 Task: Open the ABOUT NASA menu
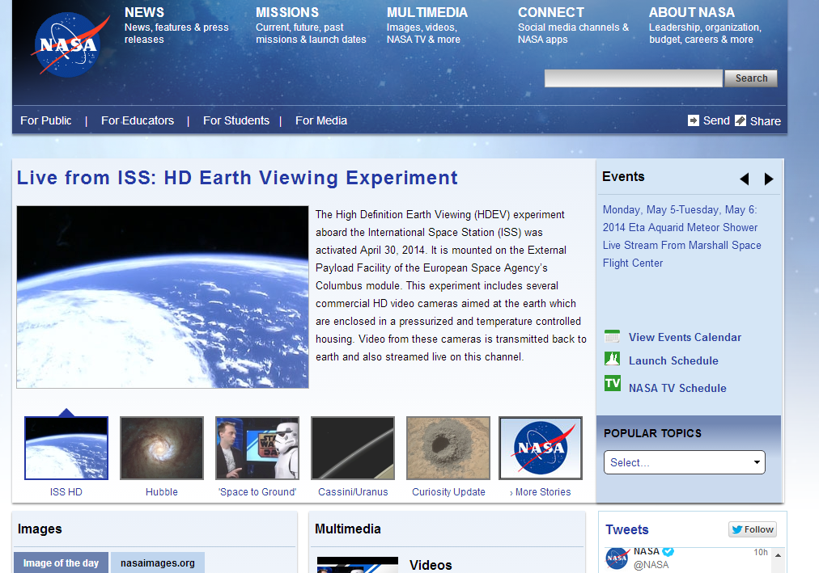click(692, 12)
